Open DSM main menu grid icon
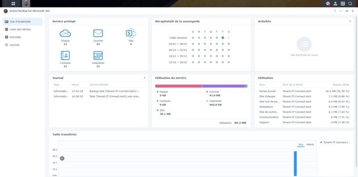This screenshot has height=177, width=358. (13, 4)
